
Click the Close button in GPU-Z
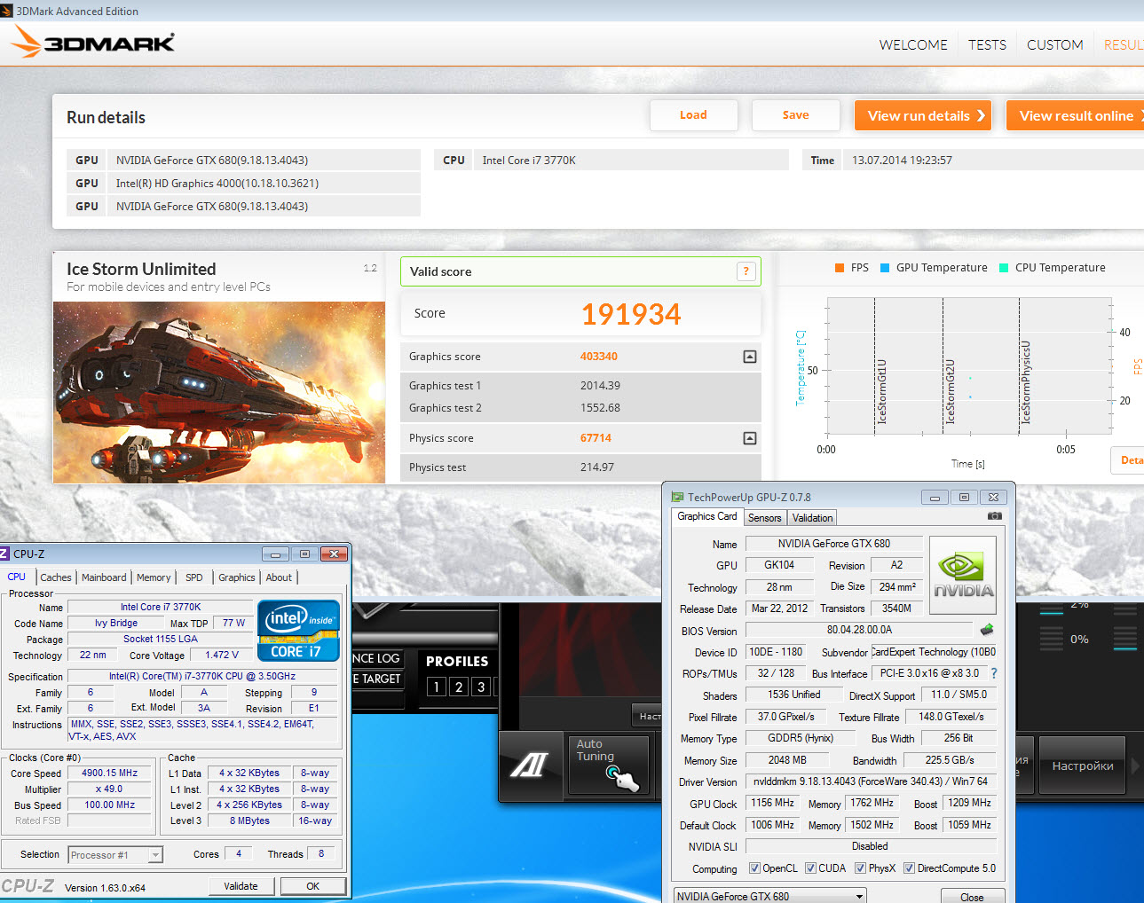(x=972, y=896)
